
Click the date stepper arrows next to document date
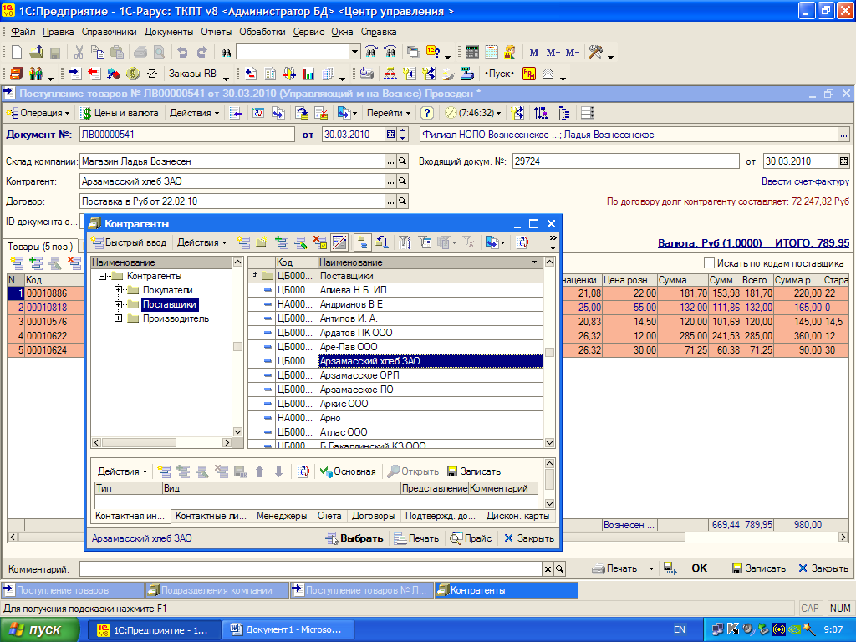click(403, 135)
